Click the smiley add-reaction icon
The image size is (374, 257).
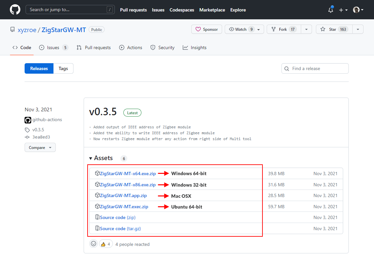pyautogui.click(x=93, y=244)
